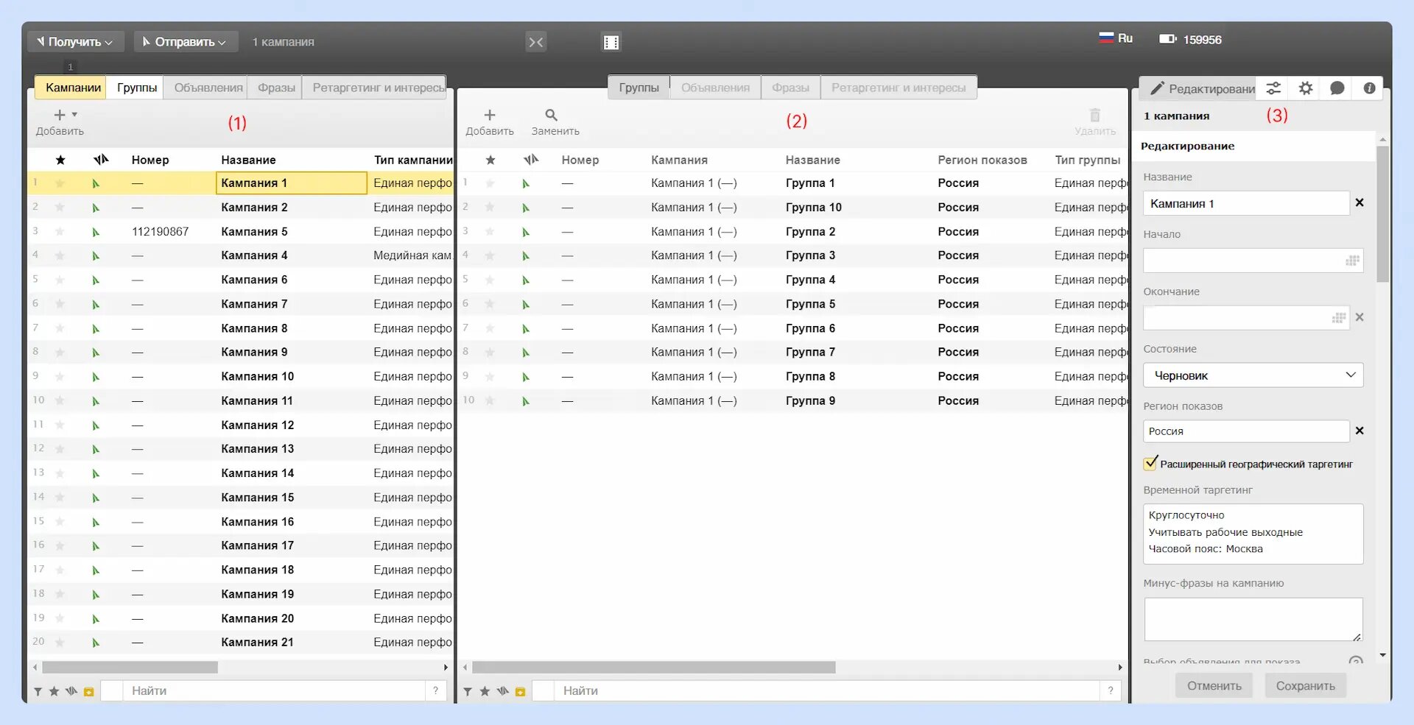Image resolution: width=1414 pixels, height=725 pixels.
Task: Click the help question mark in campaigns search
Action: pyautogui.click(x=436, y=690)
